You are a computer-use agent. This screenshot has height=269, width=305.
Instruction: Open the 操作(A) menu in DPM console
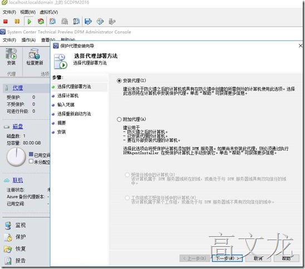coord(28,40)
